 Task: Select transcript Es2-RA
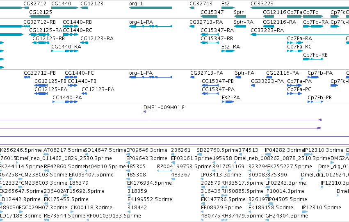click(x=230, y=47)
